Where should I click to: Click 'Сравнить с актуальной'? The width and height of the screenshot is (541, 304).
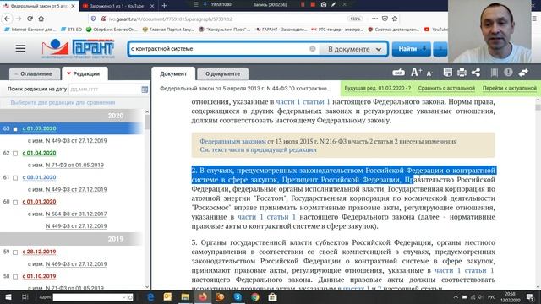point(446,88)
